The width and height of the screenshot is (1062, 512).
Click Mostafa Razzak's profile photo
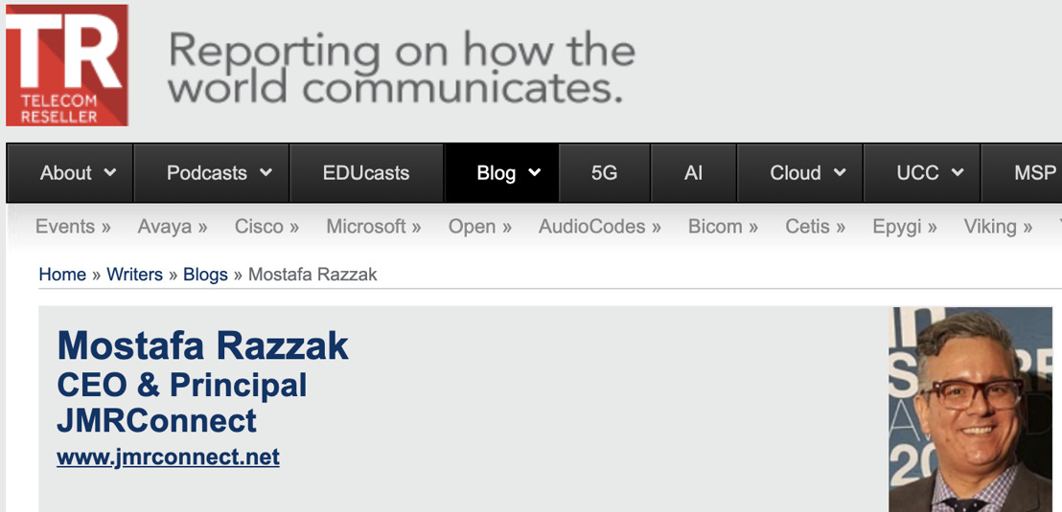(x=971, y=410)
